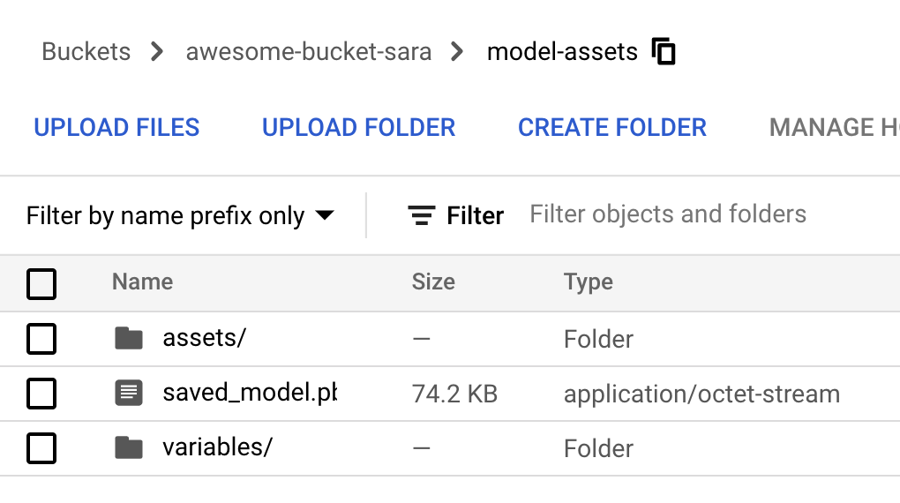Viewport: 900px width, 503px height.
Task: Tick the variables/ row checkbox
Action: [x=41, y=447]
